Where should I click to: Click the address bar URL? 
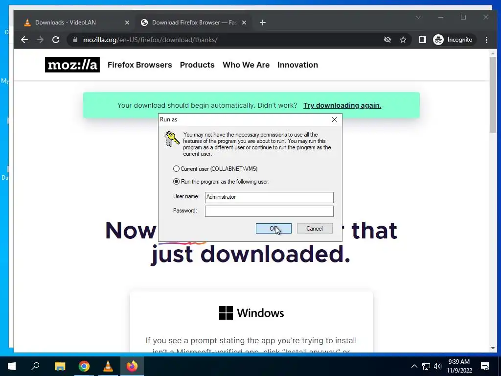coord(150,40)
